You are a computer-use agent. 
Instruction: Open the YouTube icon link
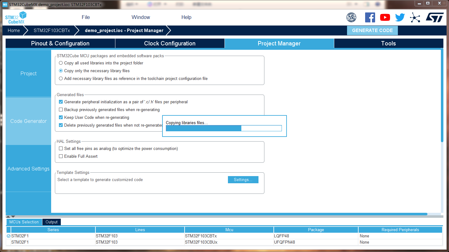point(385,17)
